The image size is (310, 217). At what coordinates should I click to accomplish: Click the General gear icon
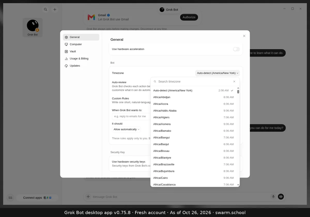66,37
